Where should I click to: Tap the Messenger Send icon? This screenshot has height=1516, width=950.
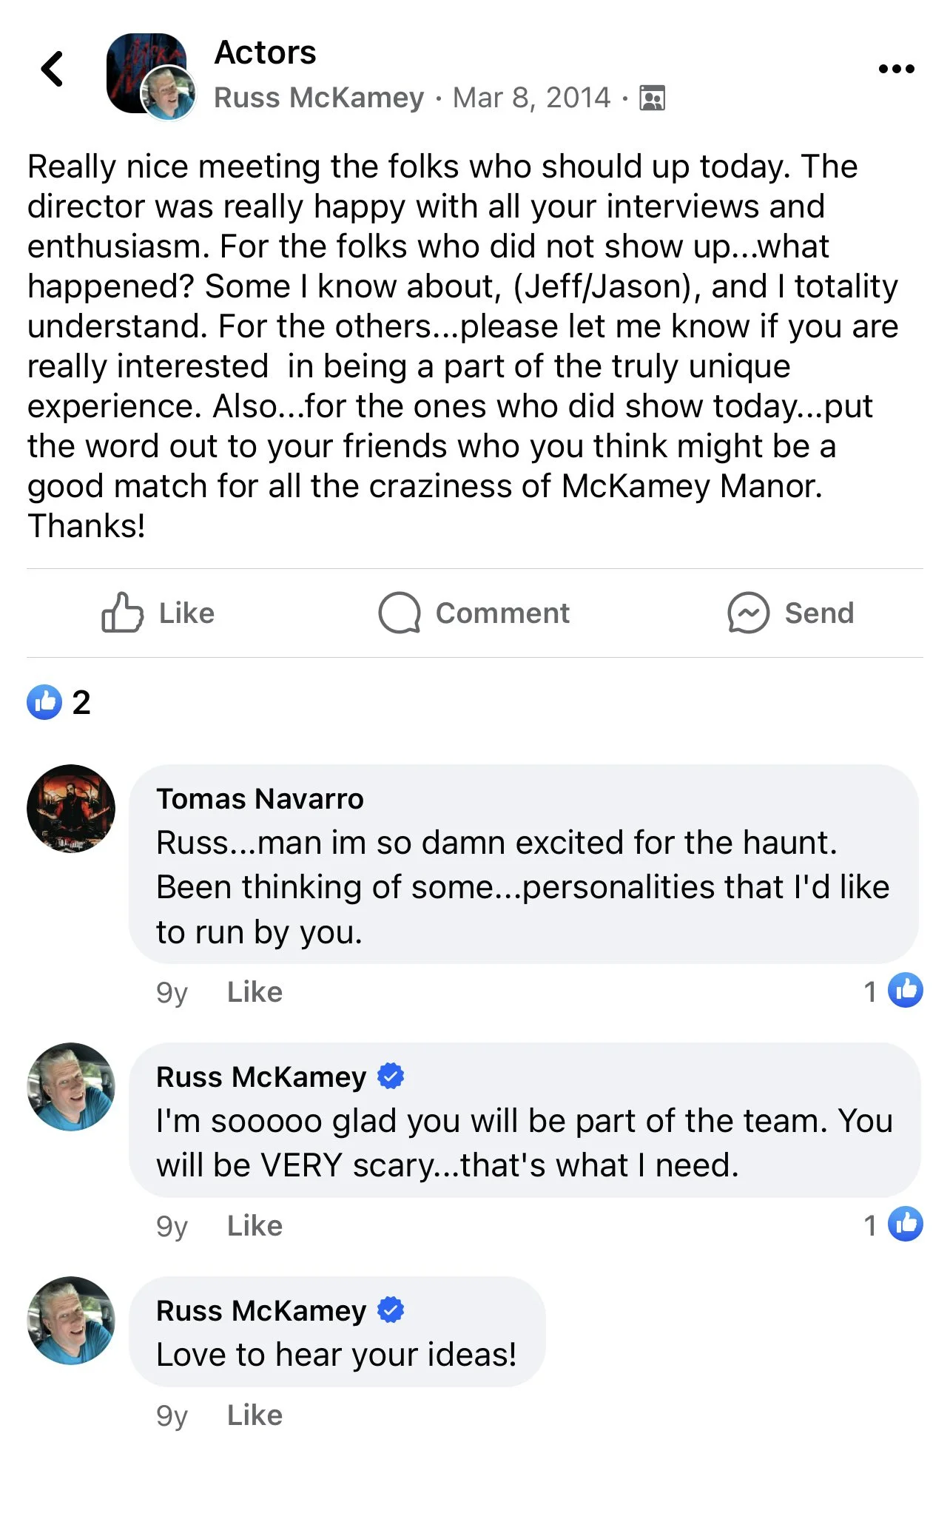(x=748, y=613)
